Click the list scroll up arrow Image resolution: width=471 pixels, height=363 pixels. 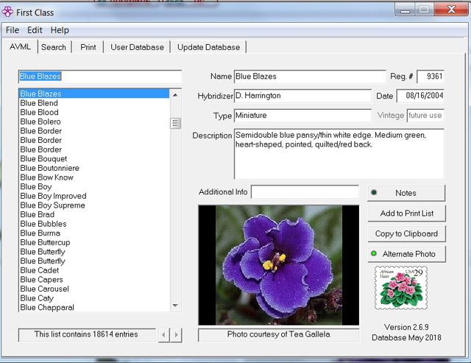175,95
